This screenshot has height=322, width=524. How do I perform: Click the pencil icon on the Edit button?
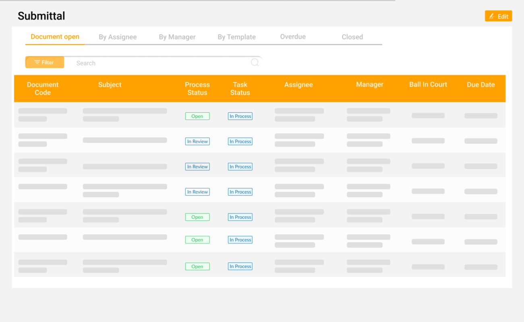pos(492,16)
